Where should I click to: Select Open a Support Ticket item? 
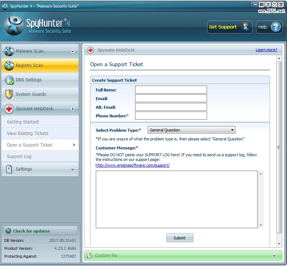pos(40,145)
